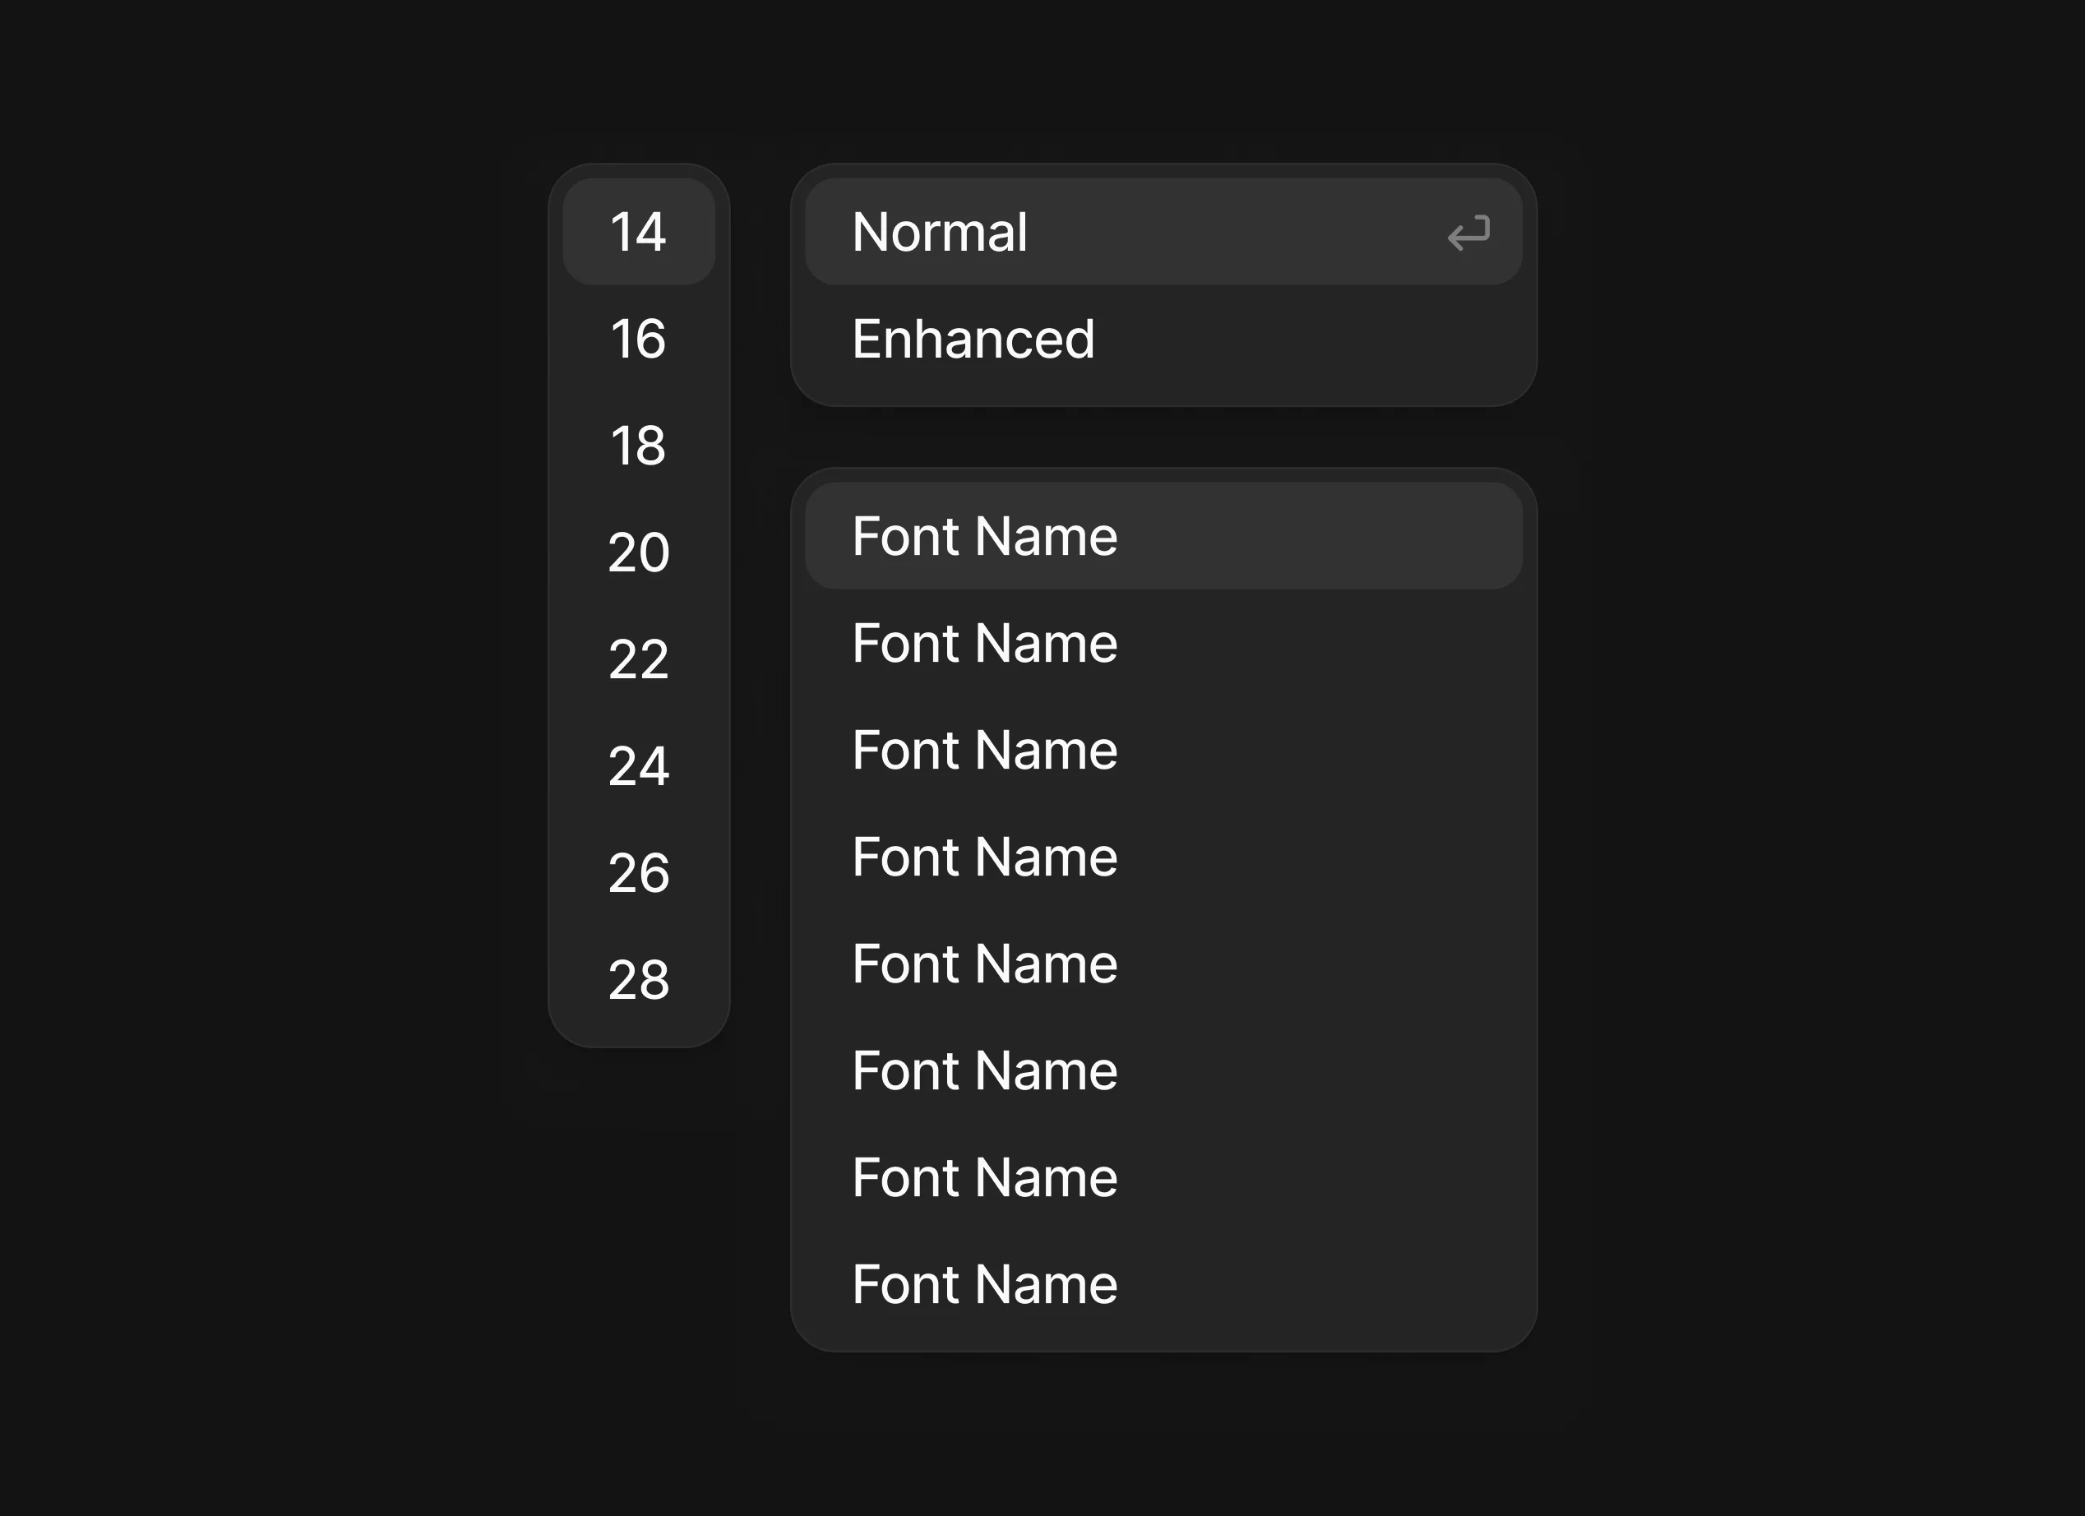Choose font size 24

(x=638, y=765)
